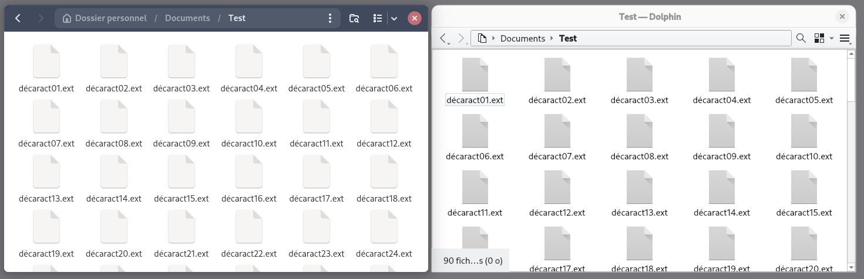Click décaract15.ext label in Dolphin

coord(804,213)
